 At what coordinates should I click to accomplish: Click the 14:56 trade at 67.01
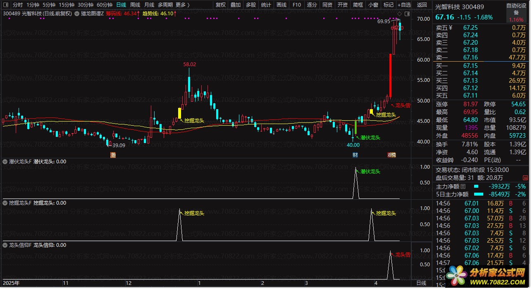tap(481, 203)
